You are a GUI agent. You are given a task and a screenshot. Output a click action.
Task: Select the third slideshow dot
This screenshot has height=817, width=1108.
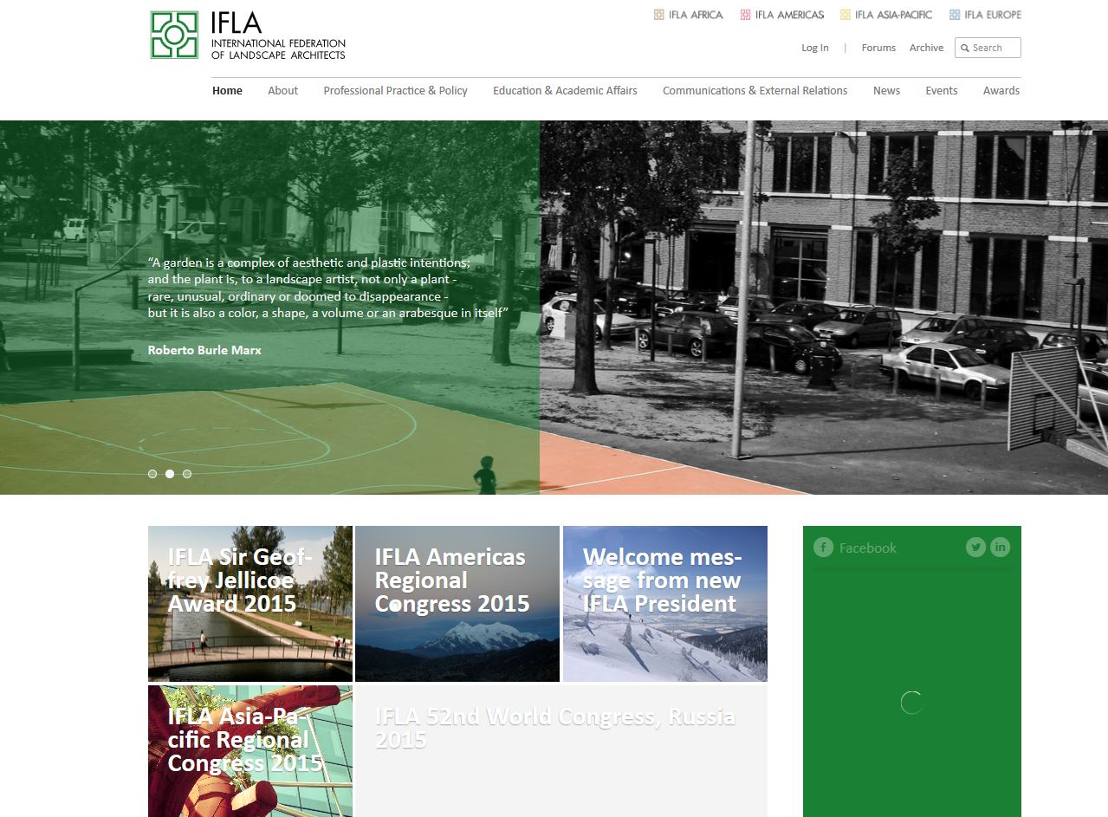click(187, 474)
